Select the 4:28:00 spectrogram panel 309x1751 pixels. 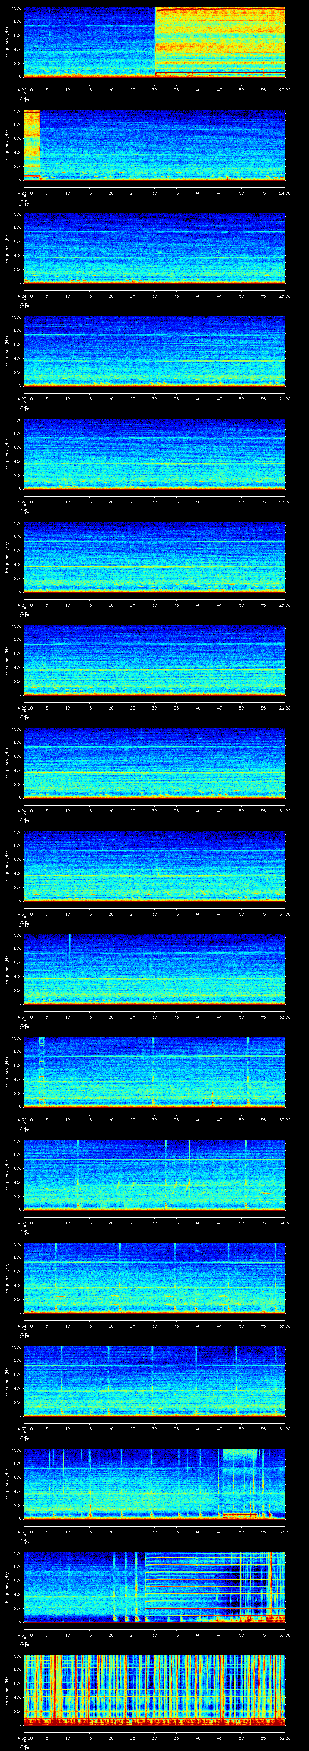154,660
